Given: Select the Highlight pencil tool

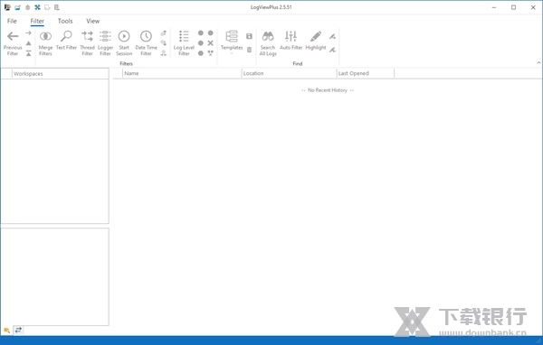Looking at the screenshot, I should click(x=316, y=36).
